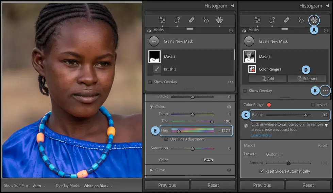
Task: Uncheck Reset Sliders Automatically
Action: [x=261, y=171]
